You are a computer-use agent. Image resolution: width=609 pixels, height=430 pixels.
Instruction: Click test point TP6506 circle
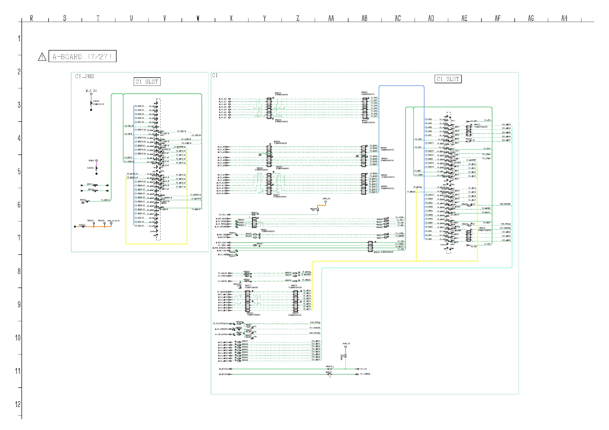pyautogui.click(x=105, y=224)
